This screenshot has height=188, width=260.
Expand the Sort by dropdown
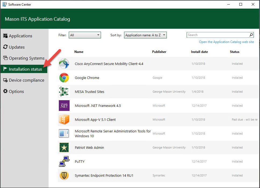tap(145, 35)
